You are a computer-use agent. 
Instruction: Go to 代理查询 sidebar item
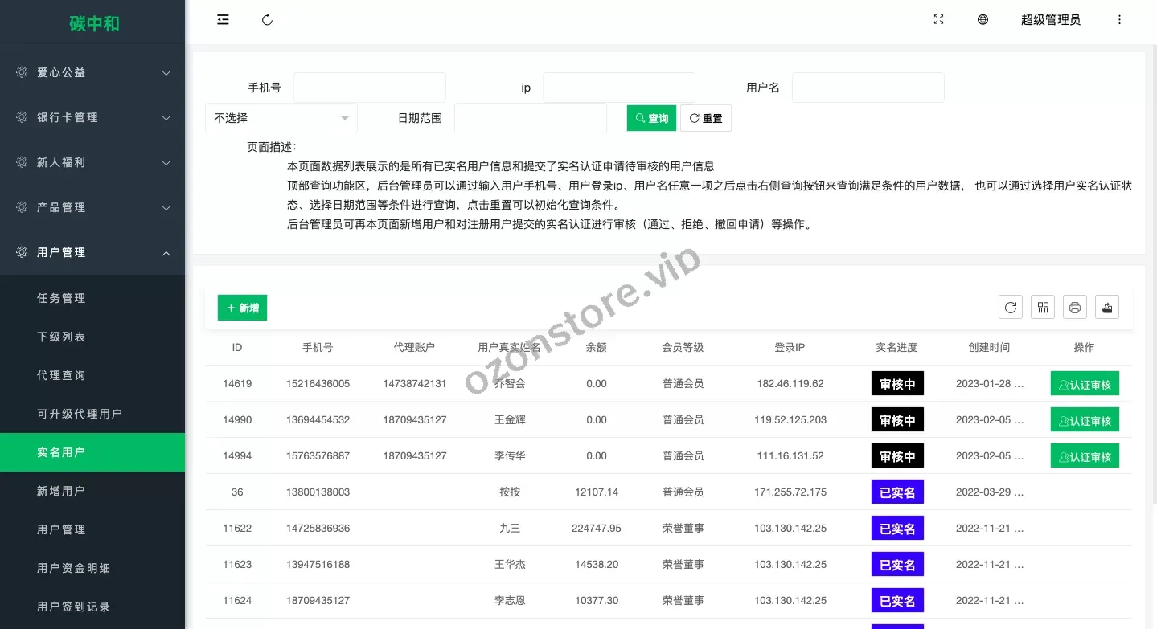click(x=61, y=375)
